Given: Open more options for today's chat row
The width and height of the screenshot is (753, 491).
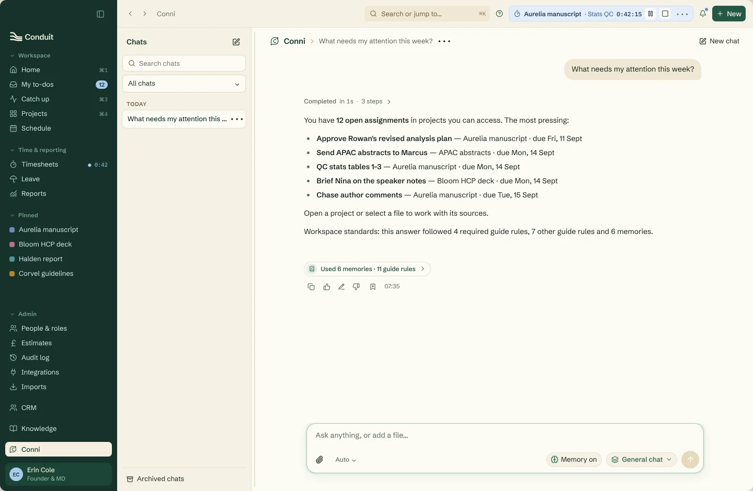Looking at the screenshot, I should (237, 119).
